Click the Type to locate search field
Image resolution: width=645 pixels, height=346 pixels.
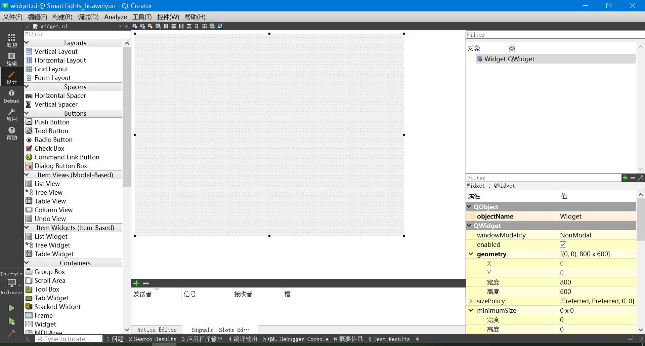(x=69, y=339)
